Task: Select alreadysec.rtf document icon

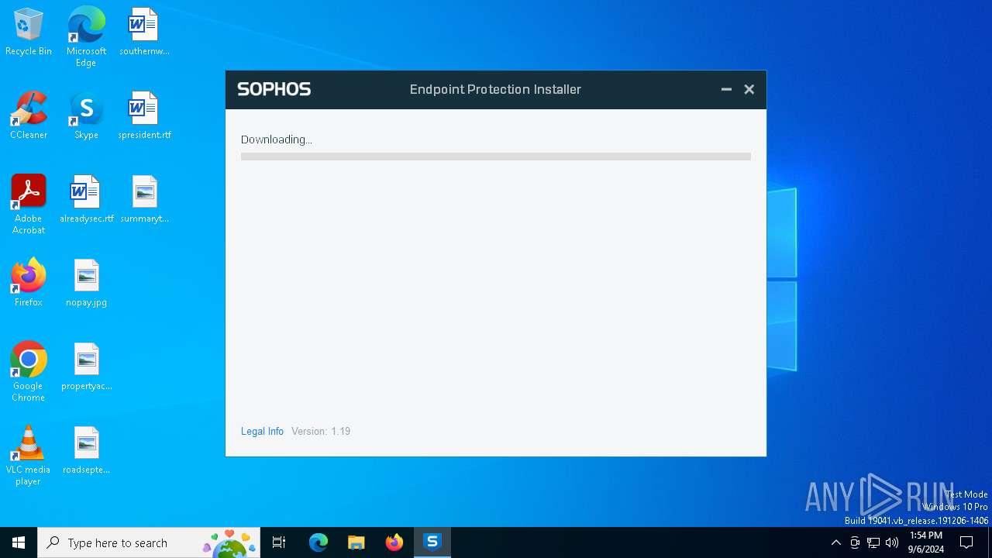Action: click(x=86, y=199)
